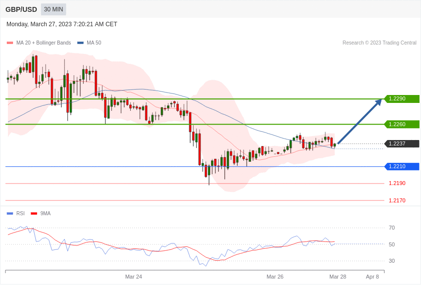Click the 1.2170 red support label
The width and height of the screenshot is (421, 285).
tap(397, 201)
